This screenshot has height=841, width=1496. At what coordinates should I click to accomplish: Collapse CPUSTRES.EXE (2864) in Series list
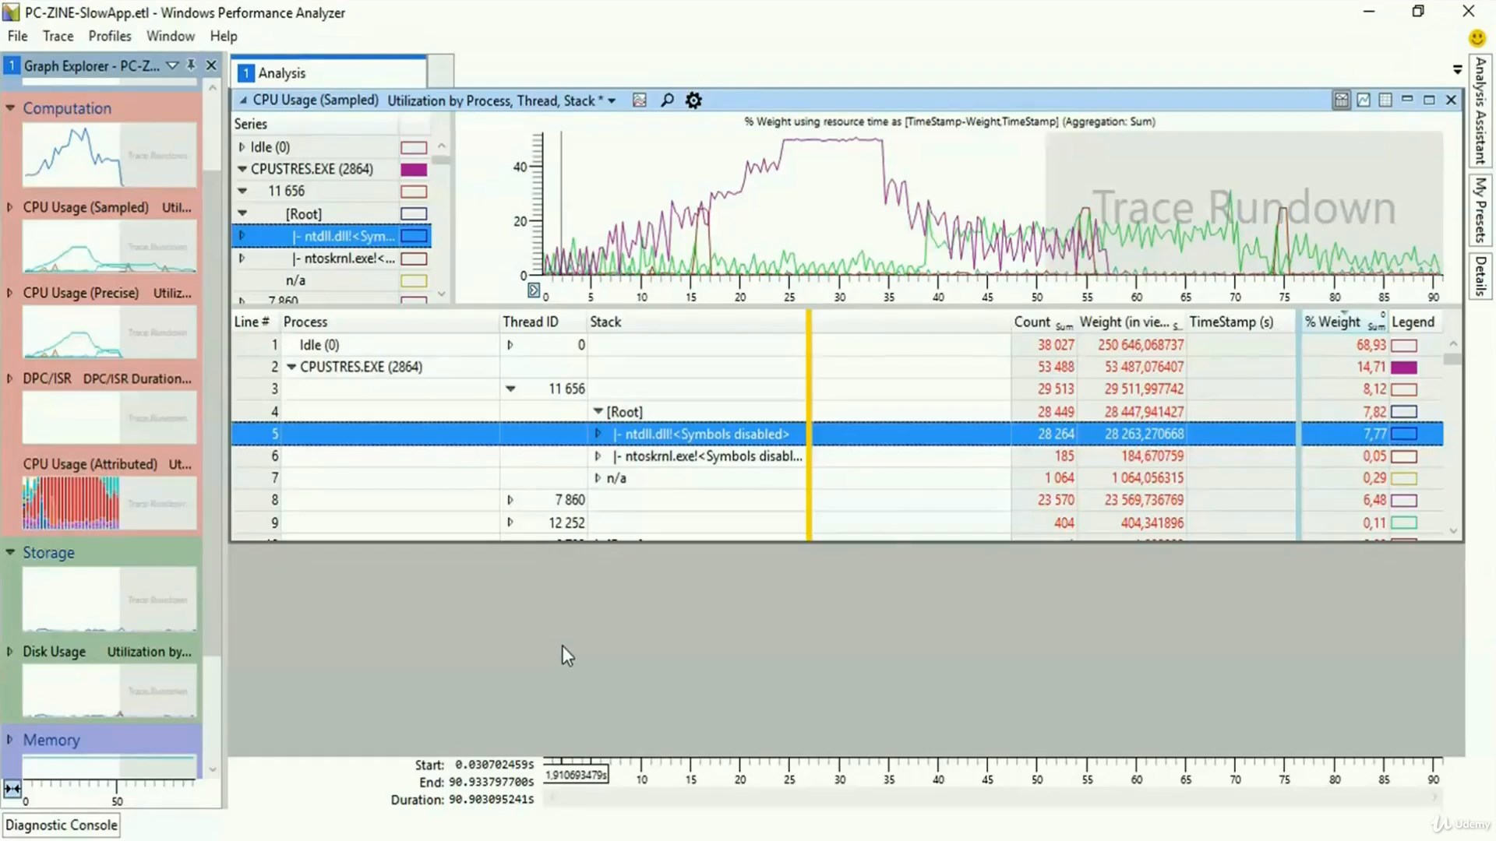[242, 169]
